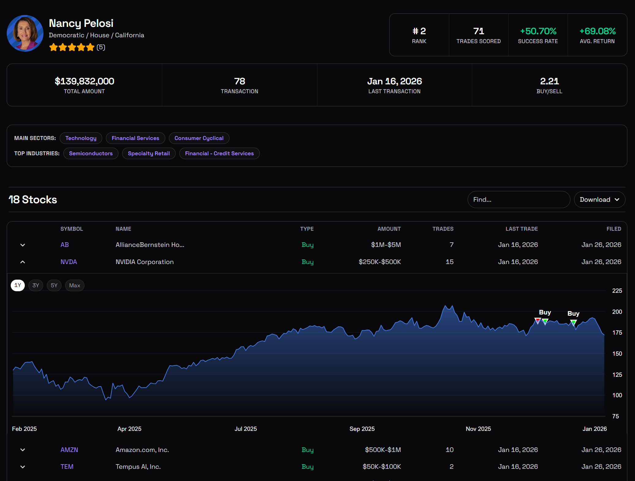Collapse the NVDA stock row

23,262
